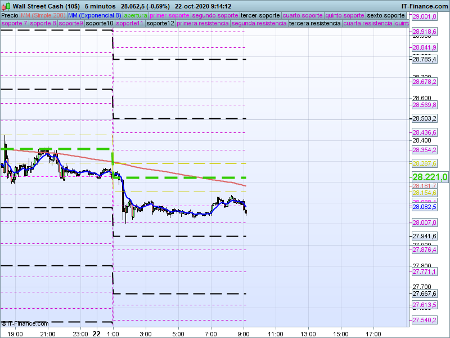The width and height of the screenshot is (450, 338).
Task: Select the soporte10 label
Action: click(x=100, y=23)
